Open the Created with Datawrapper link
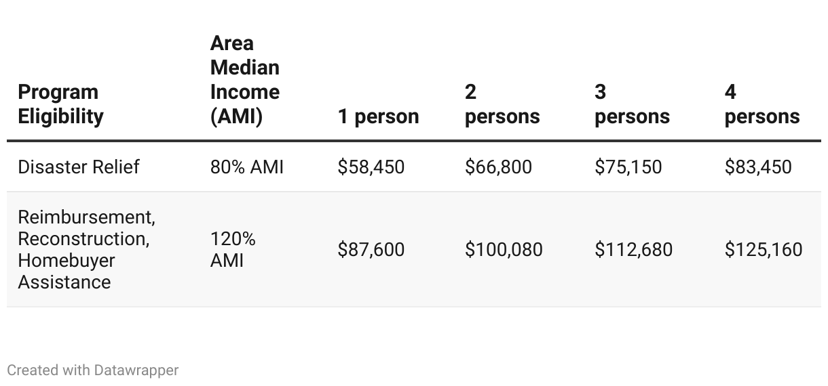This screenshot has width=828, height=386. tap(93, 370)
